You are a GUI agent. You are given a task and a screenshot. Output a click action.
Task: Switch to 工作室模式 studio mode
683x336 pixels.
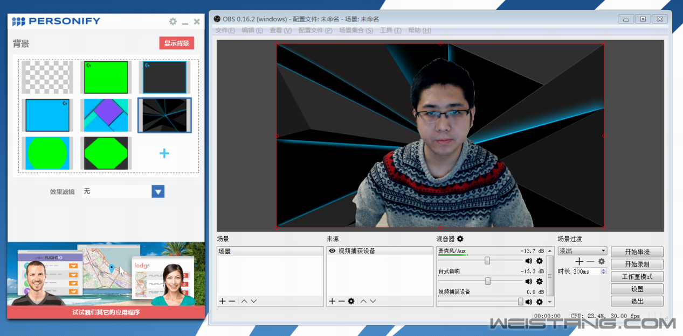pyautogui.click(x=637, y=277)
